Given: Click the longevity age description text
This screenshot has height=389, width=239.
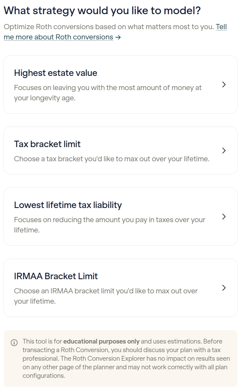Looking at the screenshot, I should click(108, 93).
